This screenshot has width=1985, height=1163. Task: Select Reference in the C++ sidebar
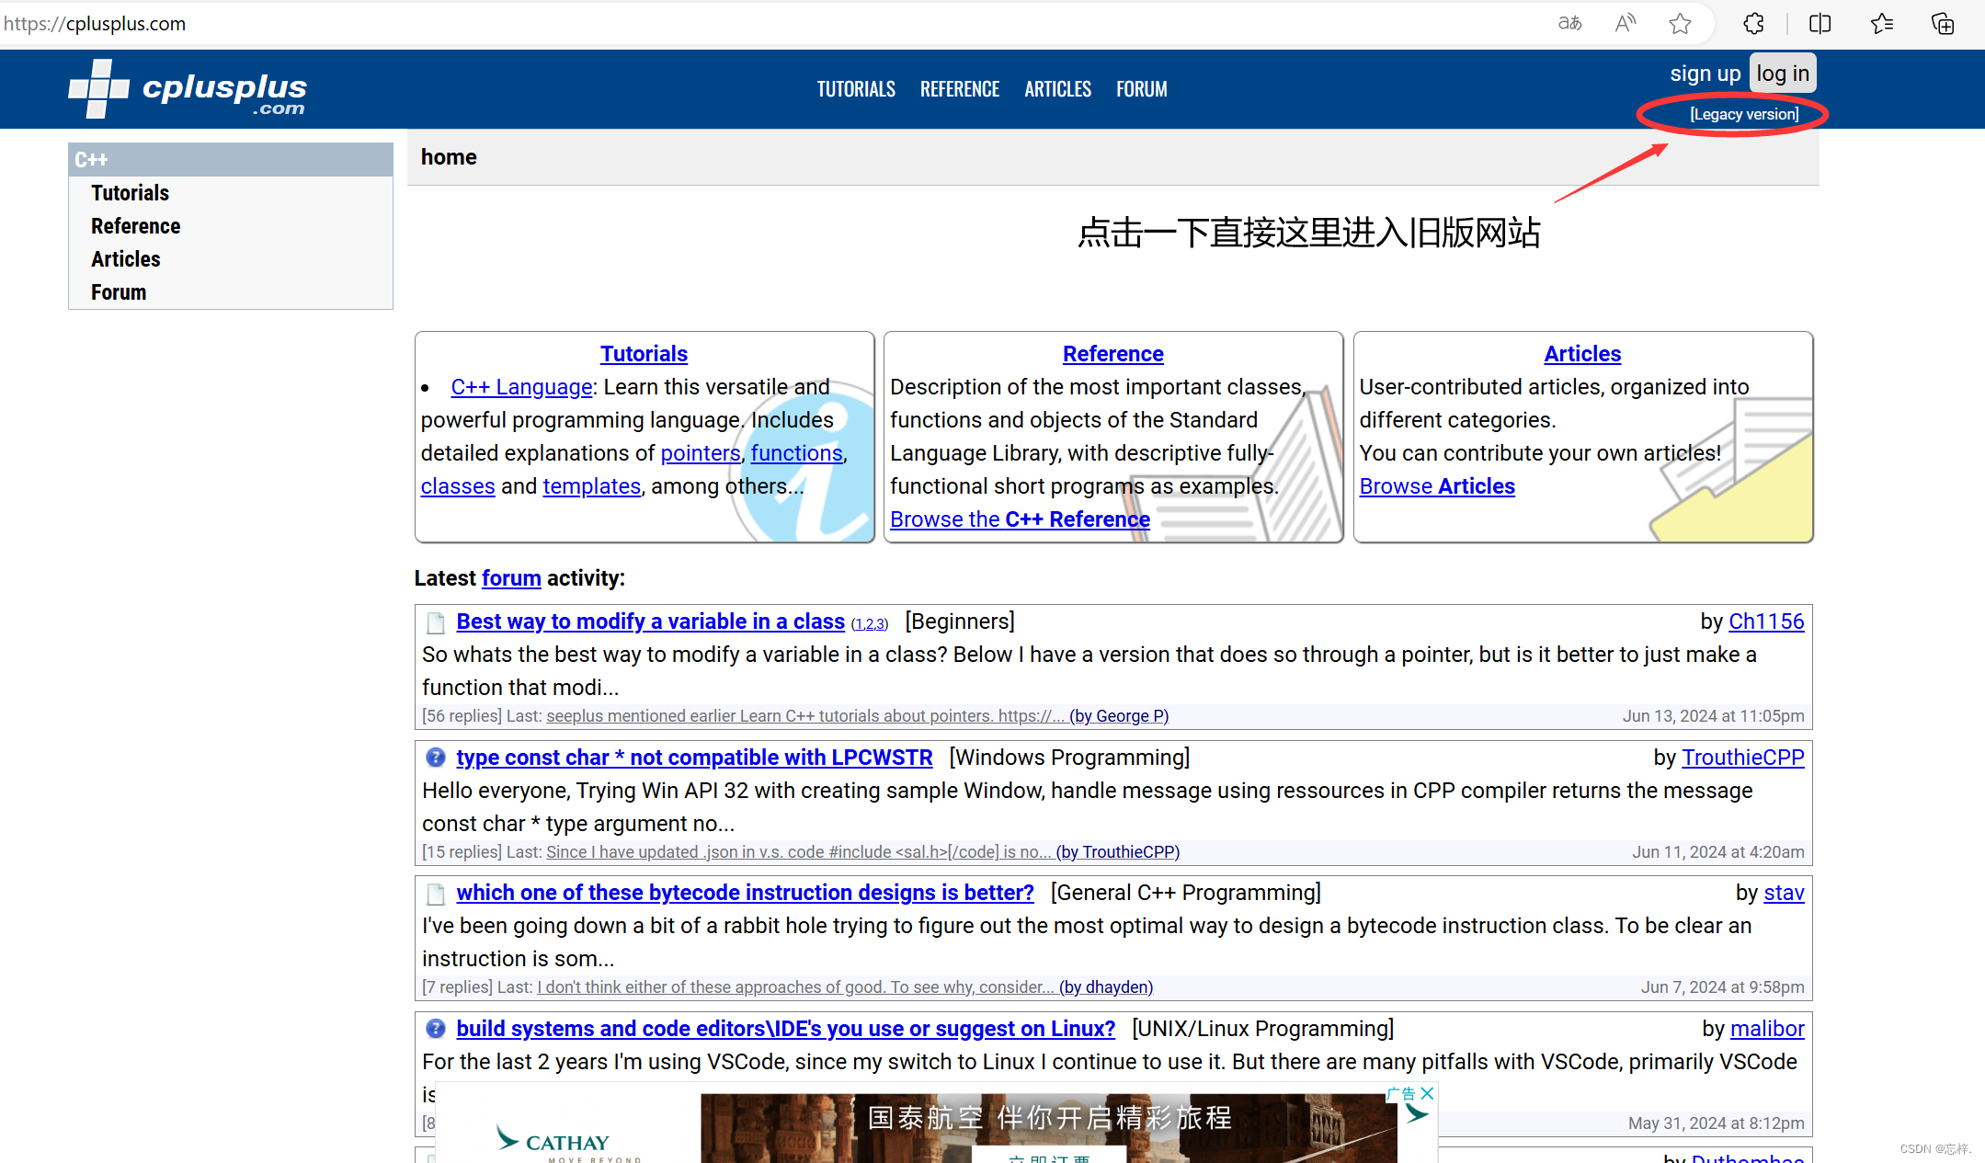click(x=135, y=226)
